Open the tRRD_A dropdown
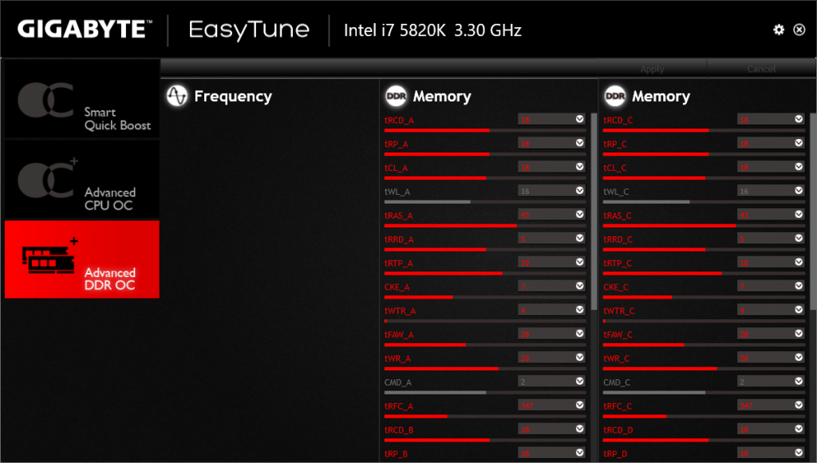Viewport: 817px width, 463px height. (x=579, y=238)
